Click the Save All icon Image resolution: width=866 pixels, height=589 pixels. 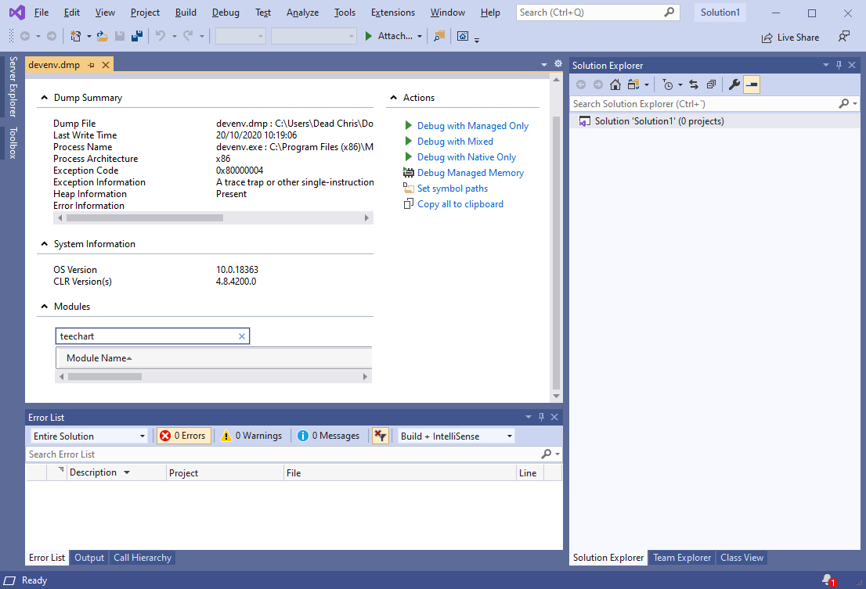137,37
